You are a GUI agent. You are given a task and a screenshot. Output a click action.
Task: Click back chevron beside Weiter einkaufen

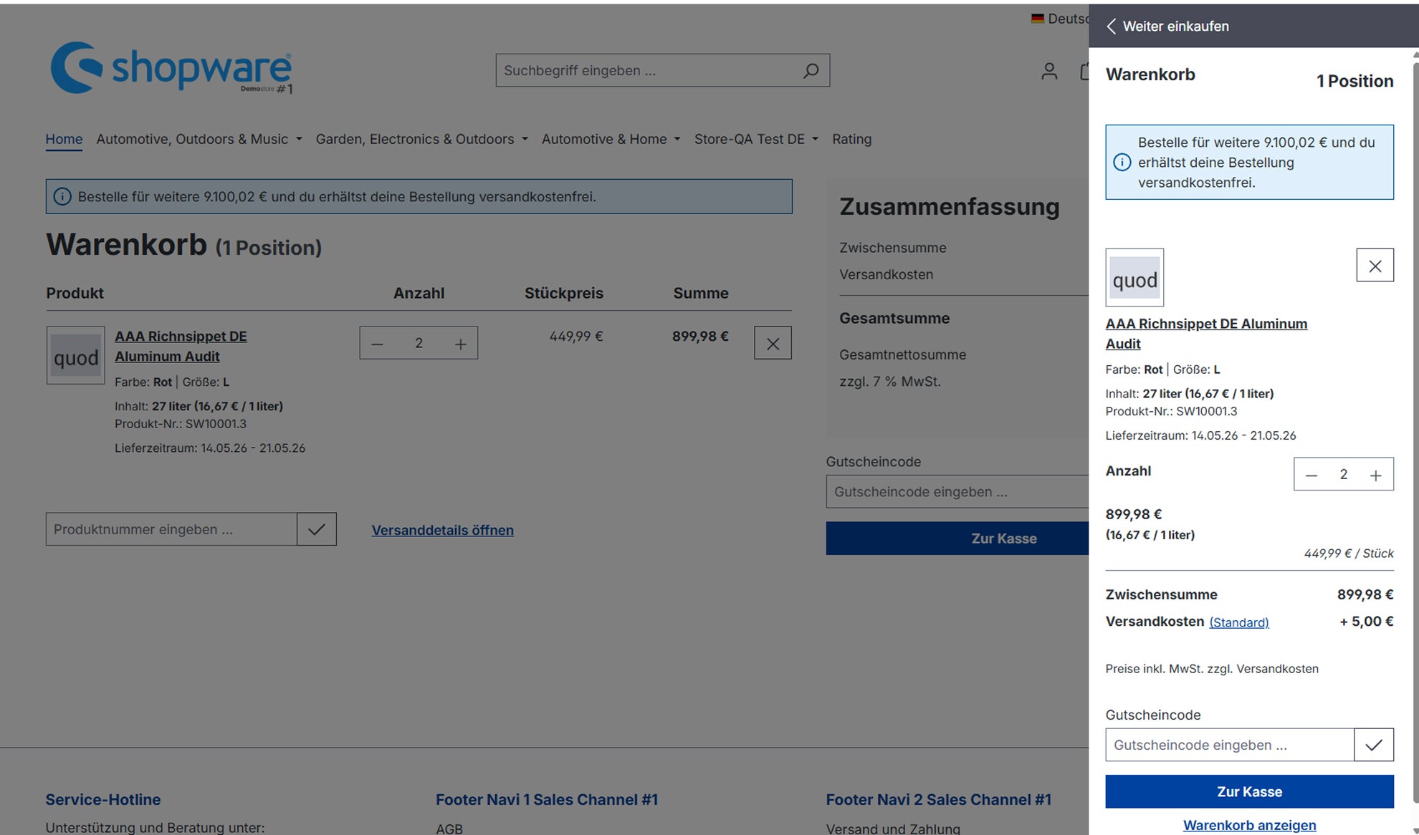(1111, 26)
